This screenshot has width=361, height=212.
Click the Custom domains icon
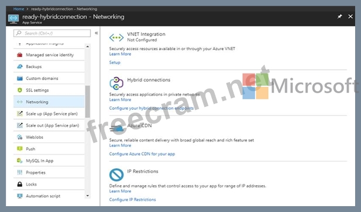(x=20, y=78)
